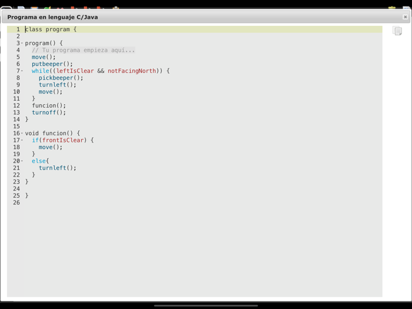The image size is (412, 309).
Task: Click the frontIsClear condition text
Action: pyautogui.click(x=63, y=141)
